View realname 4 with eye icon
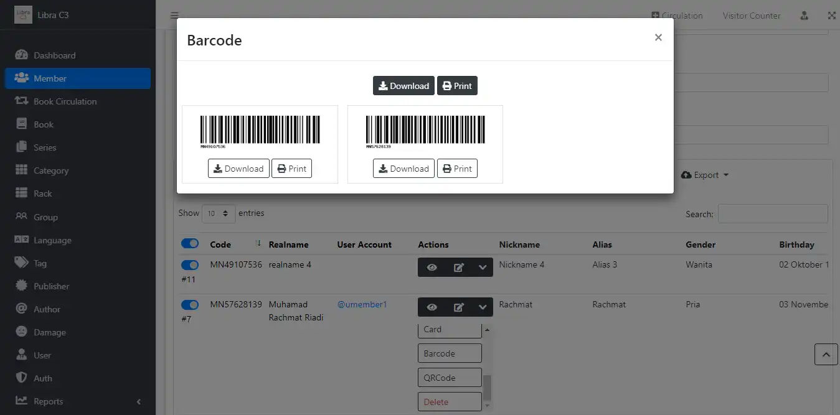The width and height of the screenshot is (840, 415). coord(432,268)
